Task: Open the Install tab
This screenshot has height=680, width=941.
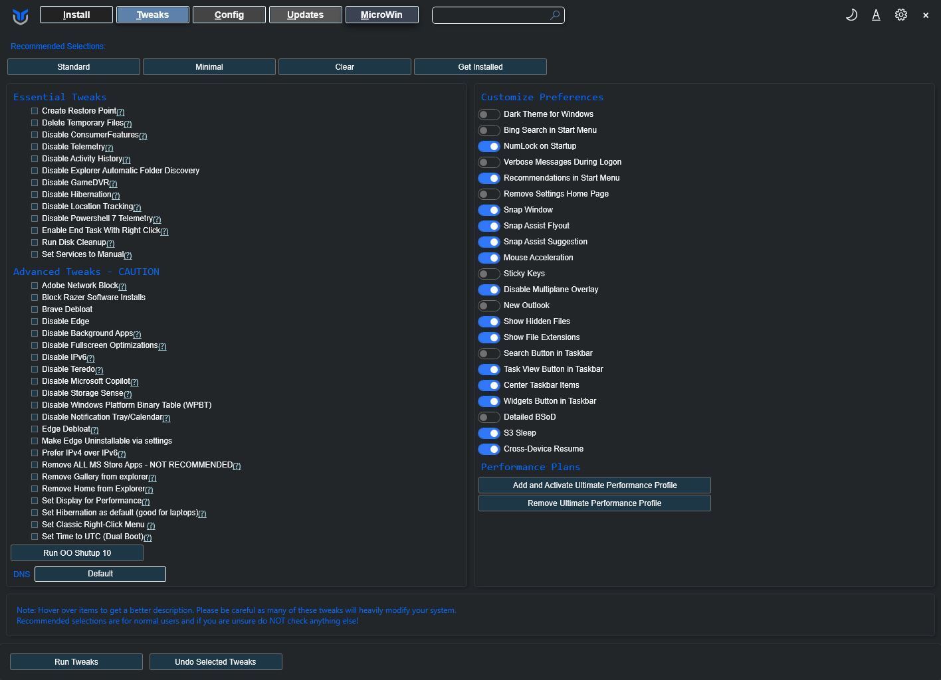Action: click(76, 15)
